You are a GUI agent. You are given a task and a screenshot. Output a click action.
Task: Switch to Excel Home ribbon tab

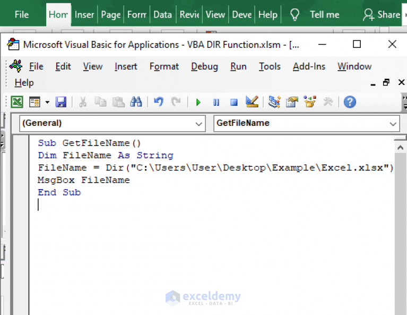58,14
